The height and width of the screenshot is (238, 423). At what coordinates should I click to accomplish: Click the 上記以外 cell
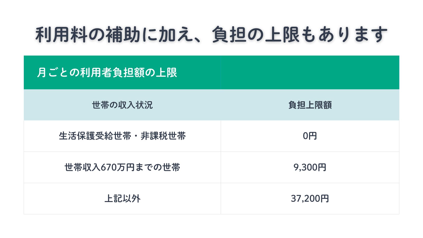pos(122,199)
